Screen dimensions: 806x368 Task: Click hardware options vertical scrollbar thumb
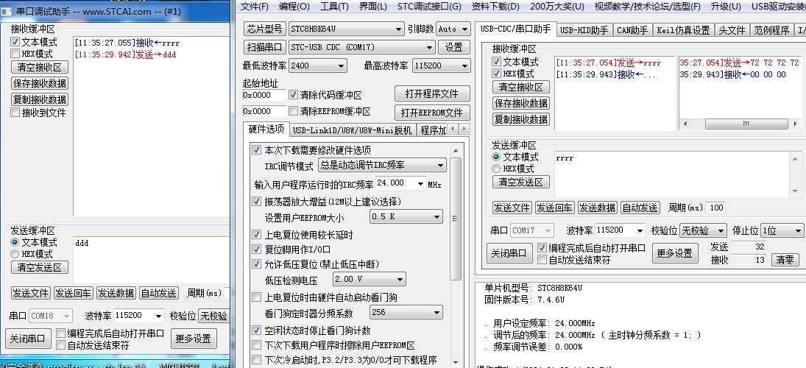tap(456, 219)
